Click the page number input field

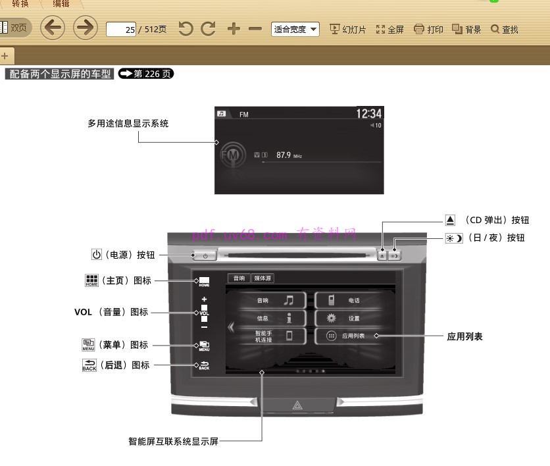pyautogui.click(x=120, y=30)
